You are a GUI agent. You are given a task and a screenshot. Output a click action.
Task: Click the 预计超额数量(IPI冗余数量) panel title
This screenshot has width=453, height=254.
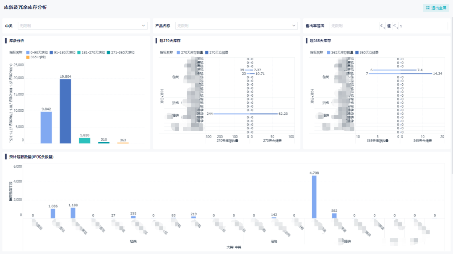pyautogui.click(x=31, y=157)
